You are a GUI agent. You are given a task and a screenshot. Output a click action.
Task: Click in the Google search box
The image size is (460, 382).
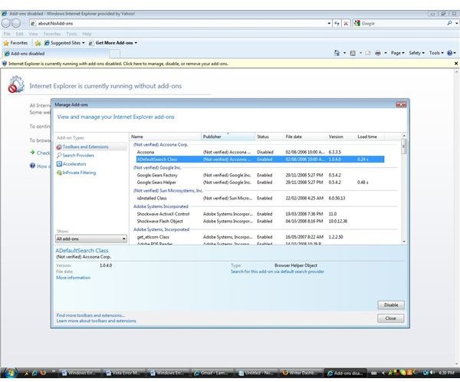pos(403,24)
